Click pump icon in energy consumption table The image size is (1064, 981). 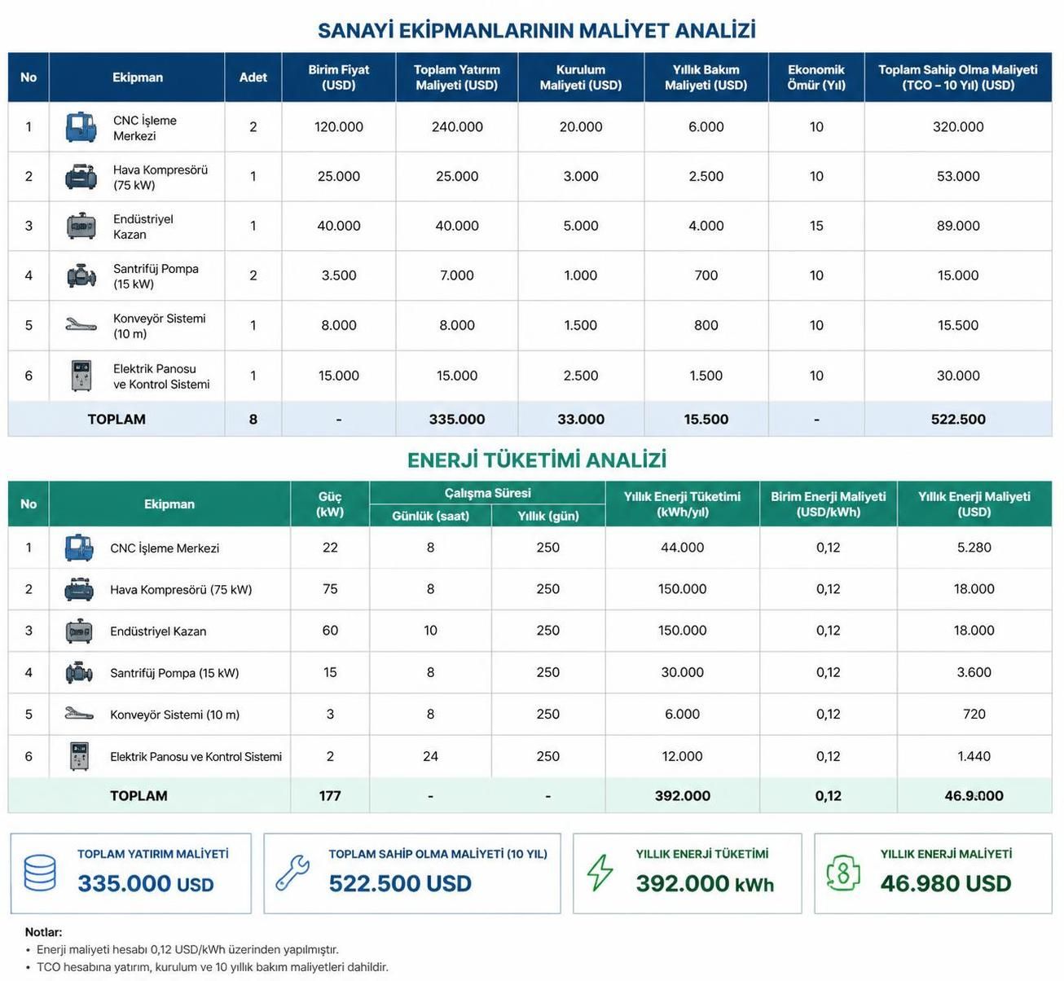point(79,673)
